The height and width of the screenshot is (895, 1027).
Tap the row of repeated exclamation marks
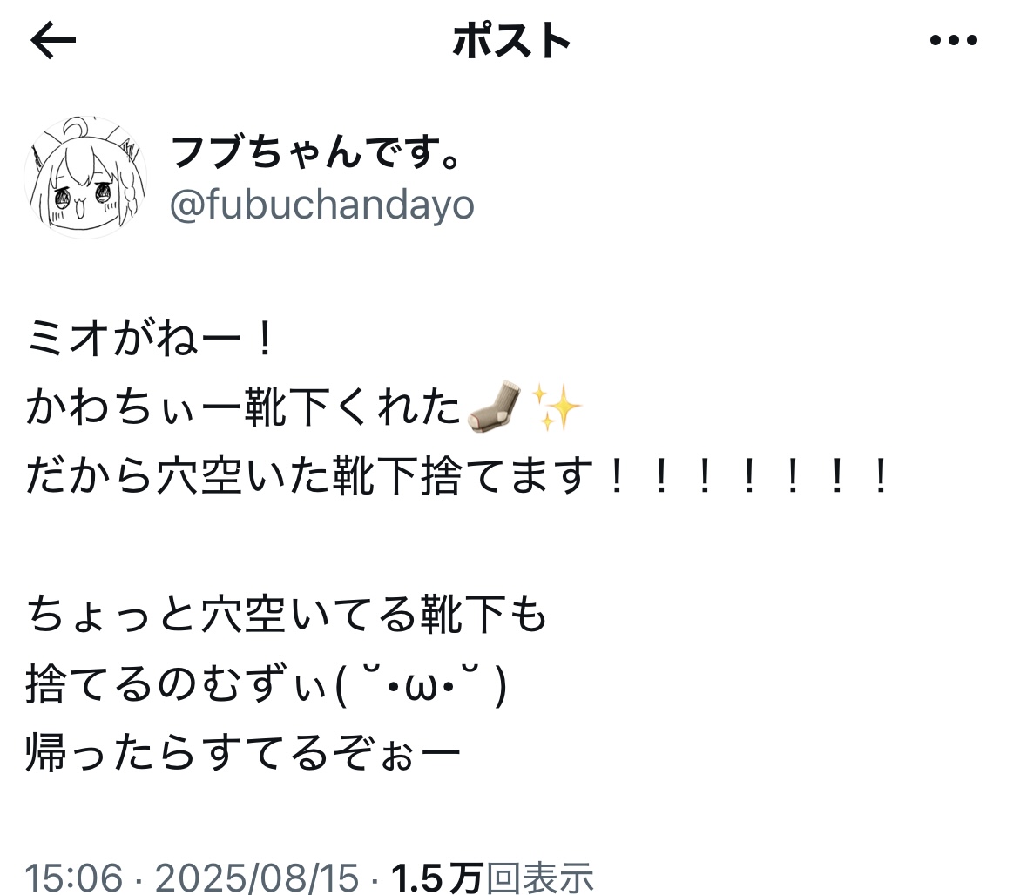(748, 475)
